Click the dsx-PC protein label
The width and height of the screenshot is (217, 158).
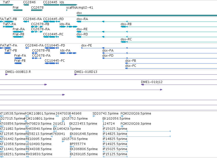pyautogui.click(x=131, y=66)
